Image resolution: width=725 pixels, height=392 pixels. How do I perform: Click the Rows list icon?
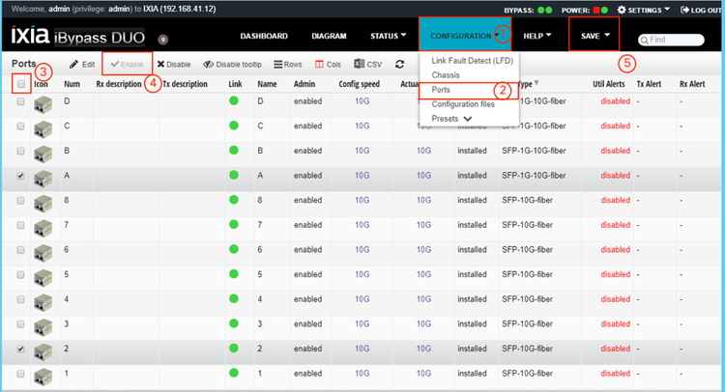coord(277,64)
